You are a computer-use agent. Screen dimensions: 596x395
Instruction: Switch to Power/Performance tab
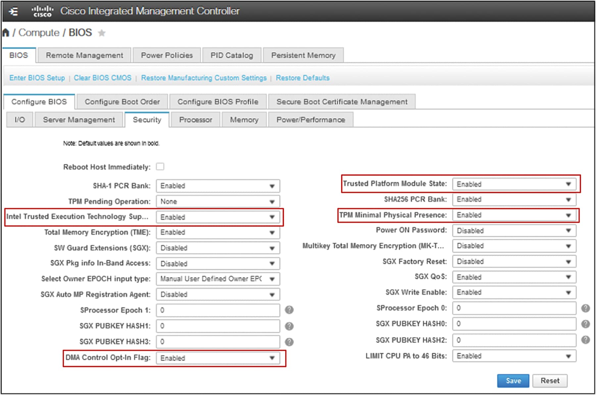[311, 120]
